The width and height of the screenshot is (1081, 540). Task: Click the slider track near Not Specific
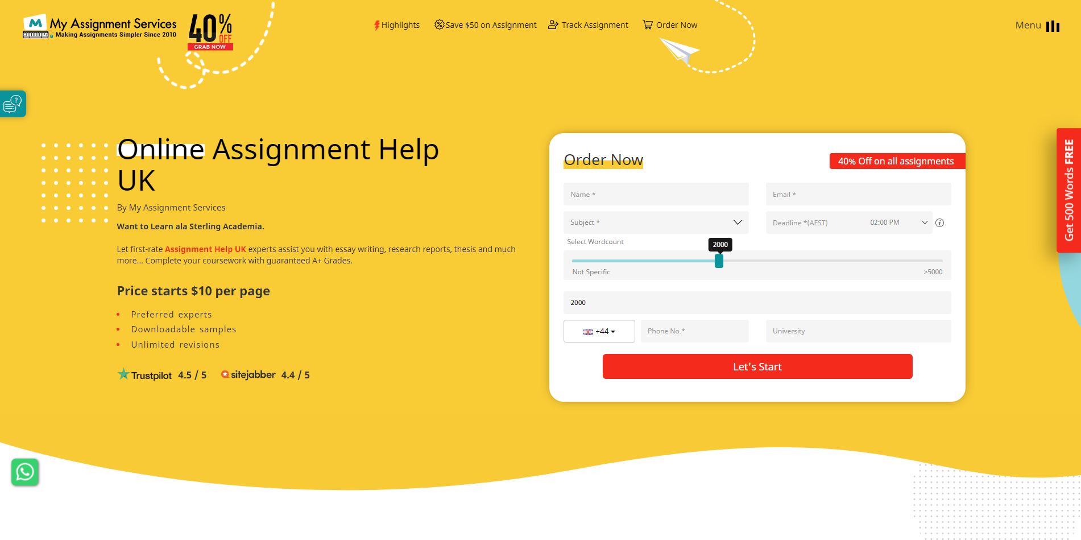(x=591, y=261)
